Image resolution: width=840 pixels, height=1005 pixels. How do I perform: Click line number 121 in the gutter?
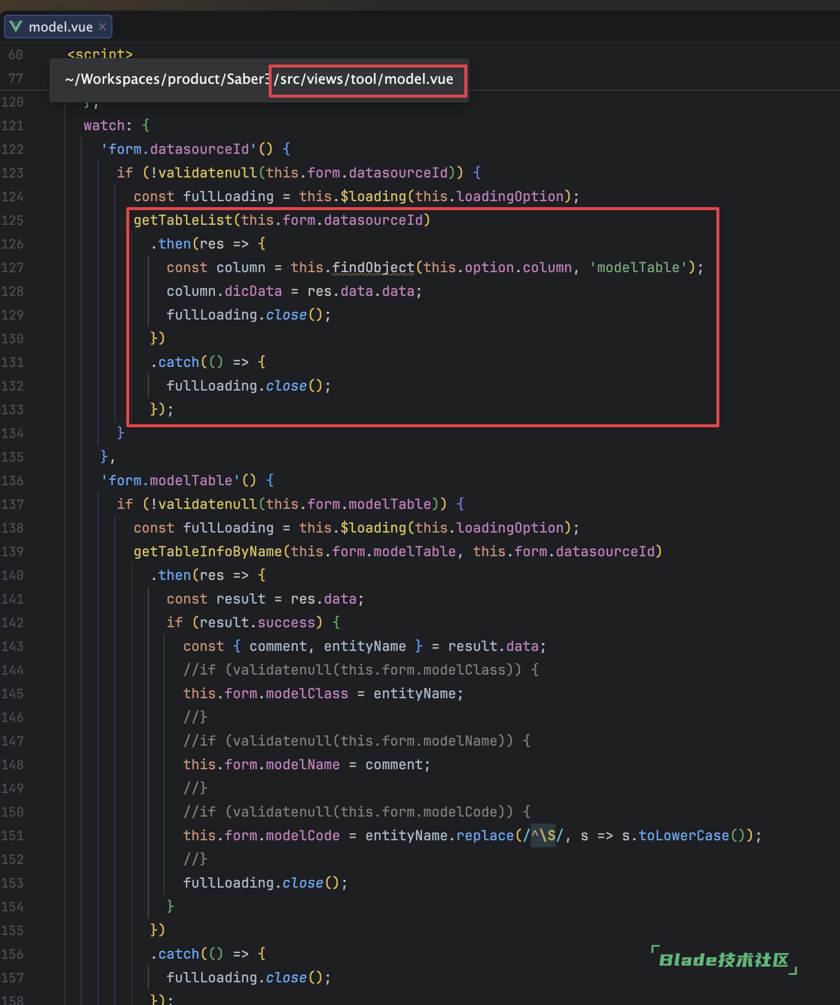pyautogui.click(x=12, y=126)
